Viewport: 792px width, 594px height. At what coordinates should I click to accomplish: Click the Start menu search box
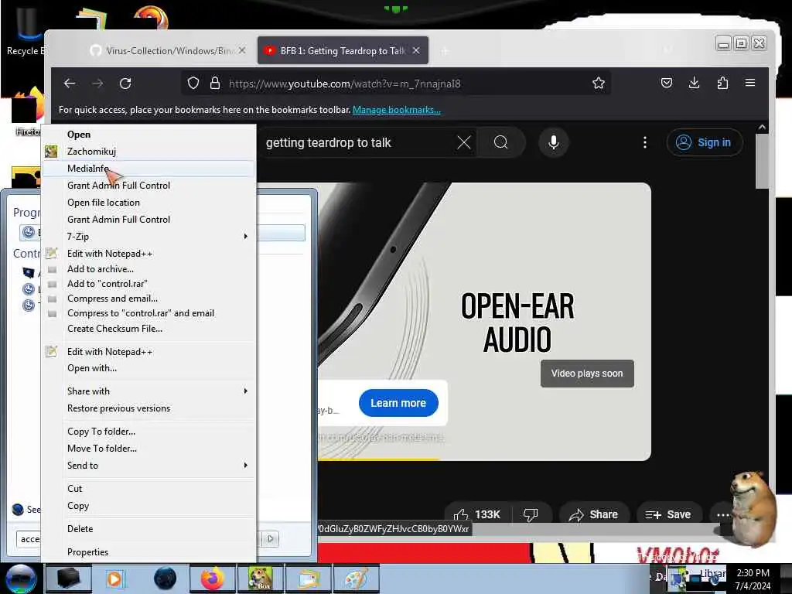[29, 539]
